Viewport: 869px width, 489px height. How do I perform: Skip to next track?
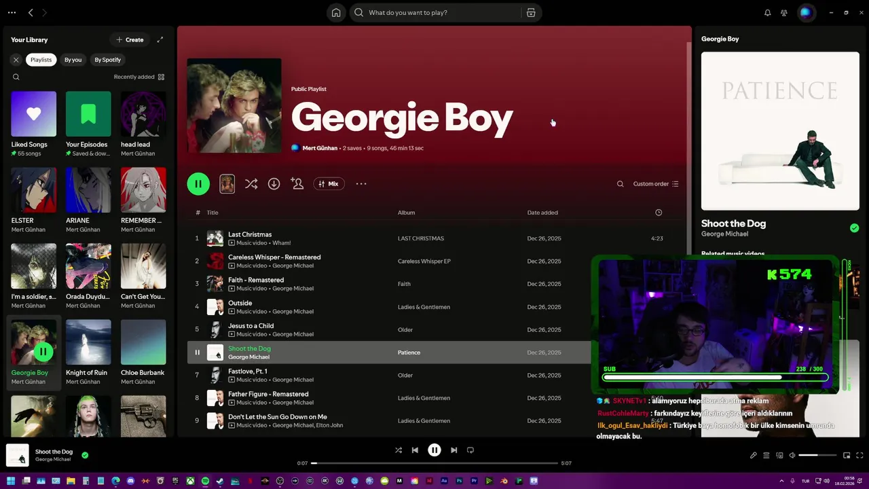pos(454,450)
